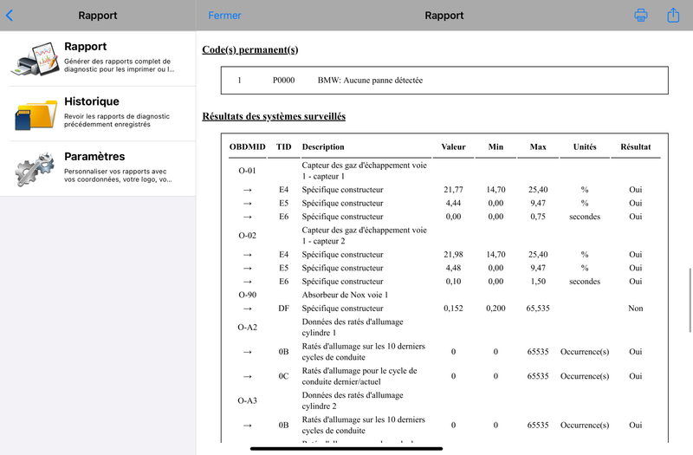The height and width of the screenshot is (455, 693).
Task: Select the Rapport printer thumbnail icon
Action: pos(36,58)
